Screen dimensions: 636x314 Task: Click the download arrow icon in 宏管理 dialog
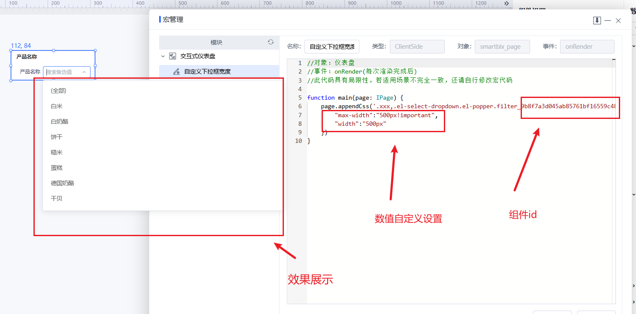[x=597, y=20]
